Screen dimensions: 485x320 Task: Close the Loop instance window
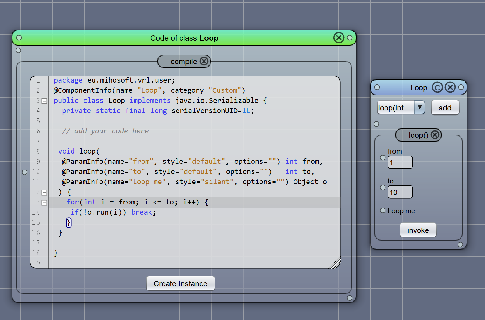(450, 87)
